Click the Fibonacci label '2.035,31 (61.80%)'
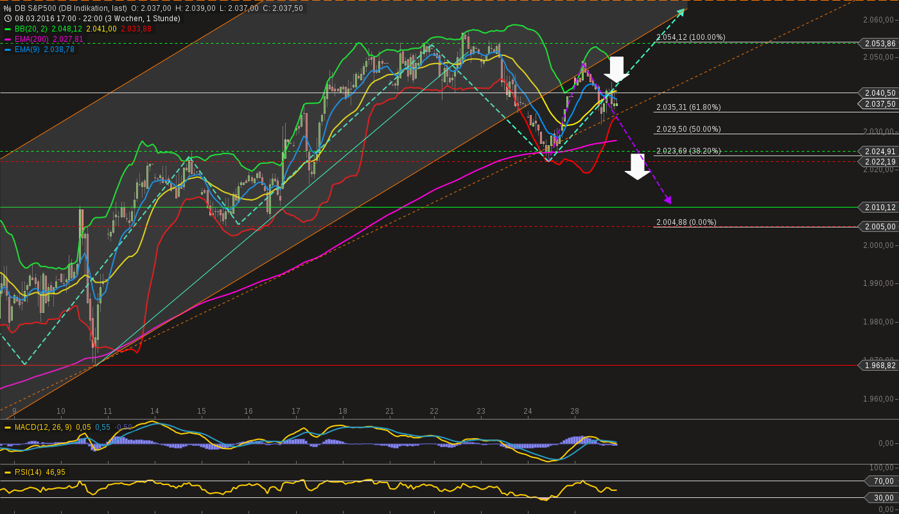This screenshot has width=899, height=514. coord(688,107)
